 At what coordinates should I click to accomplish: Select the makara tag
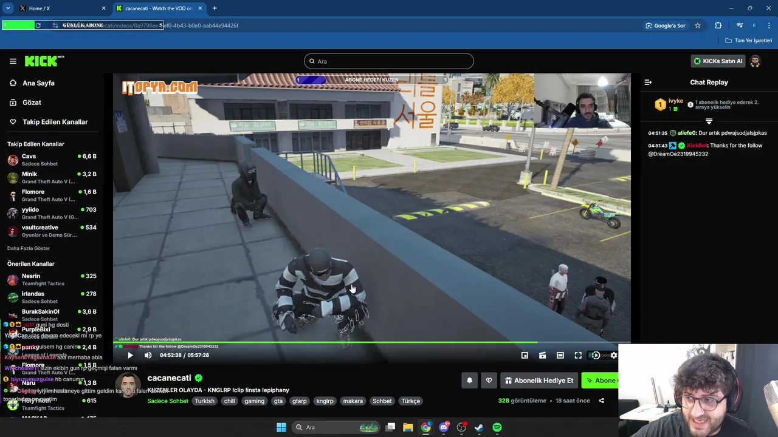(x=353, y=401)
